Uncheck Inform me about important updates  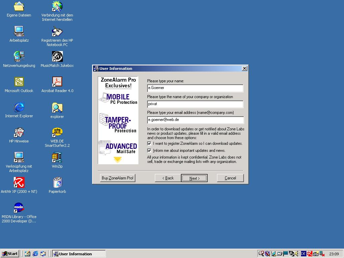click(149, 150)
